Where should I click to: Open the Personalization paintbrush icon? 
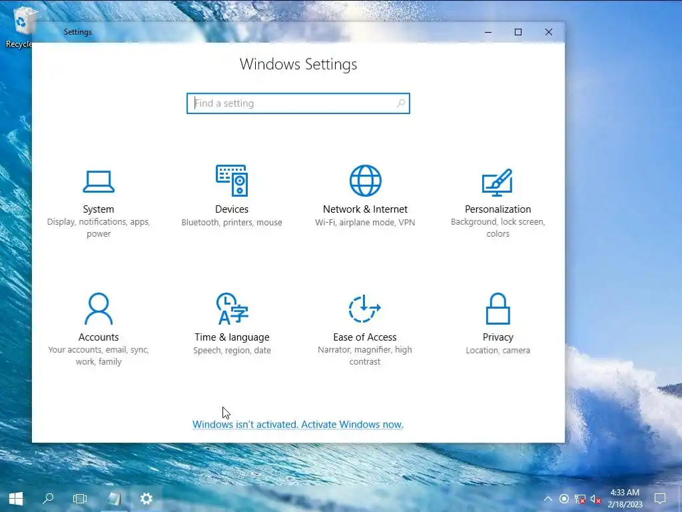498,183
